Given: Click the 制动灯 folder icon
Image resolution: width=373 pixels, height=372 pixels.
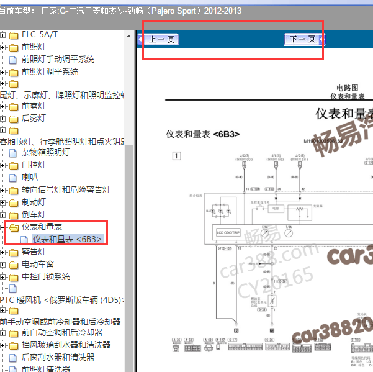Looking at the screenshot, I should point(14,203).
